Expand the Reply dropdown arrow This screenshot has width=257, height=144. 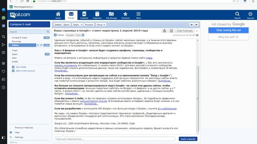(82, 25)
